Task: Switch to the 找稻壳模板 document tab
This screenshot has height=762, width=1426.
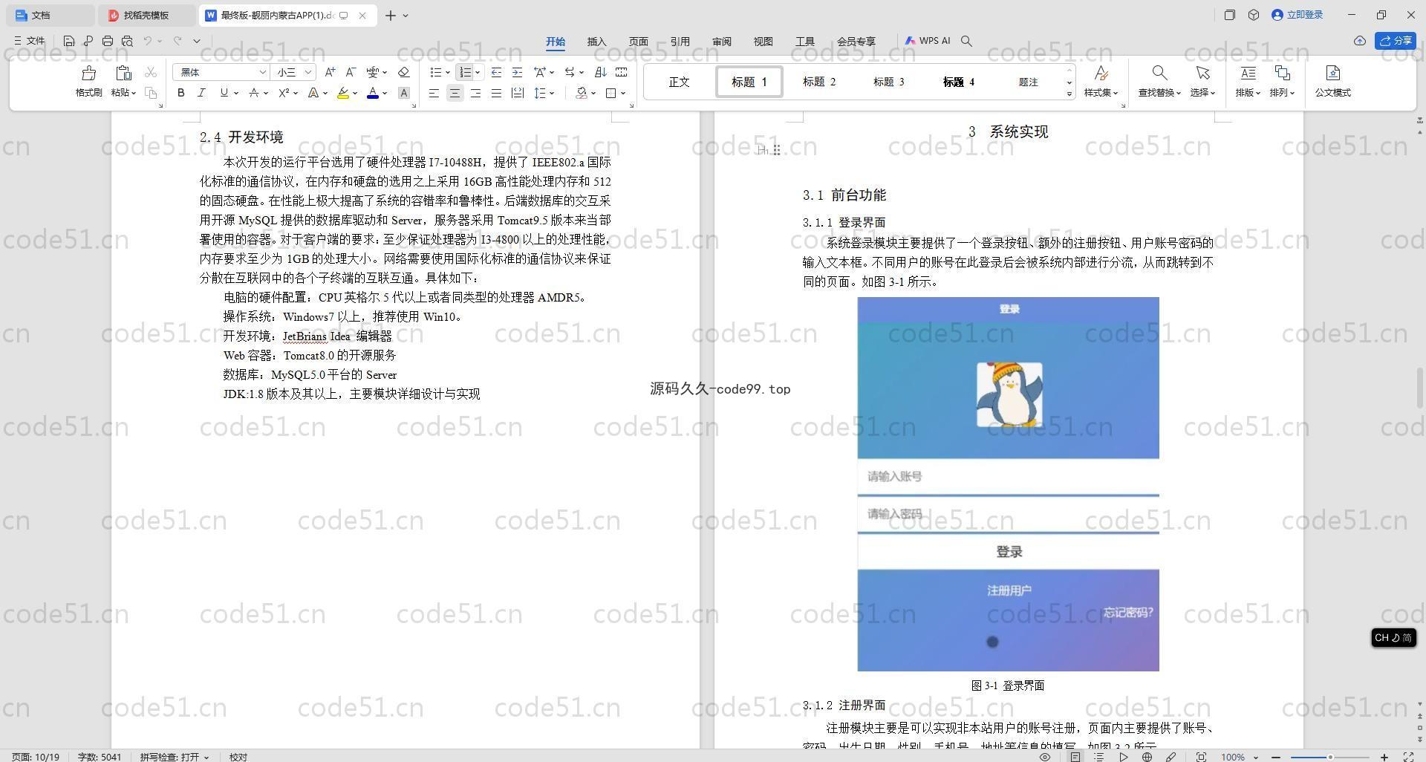Action: pos(146,15)
